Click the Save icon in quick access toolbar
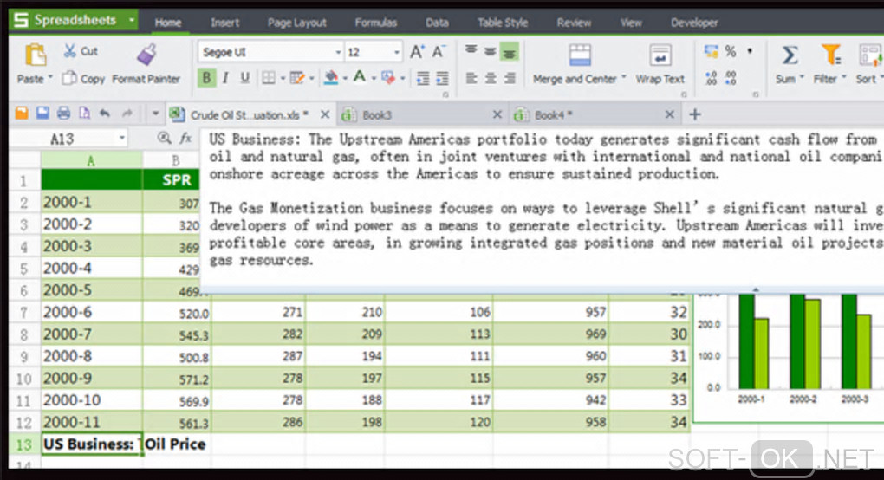 [x=42, y=114]
